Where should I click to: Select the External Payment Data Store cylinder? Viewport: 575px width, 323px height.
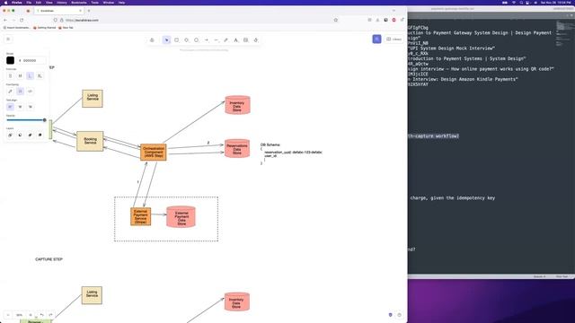coord(181,217)
